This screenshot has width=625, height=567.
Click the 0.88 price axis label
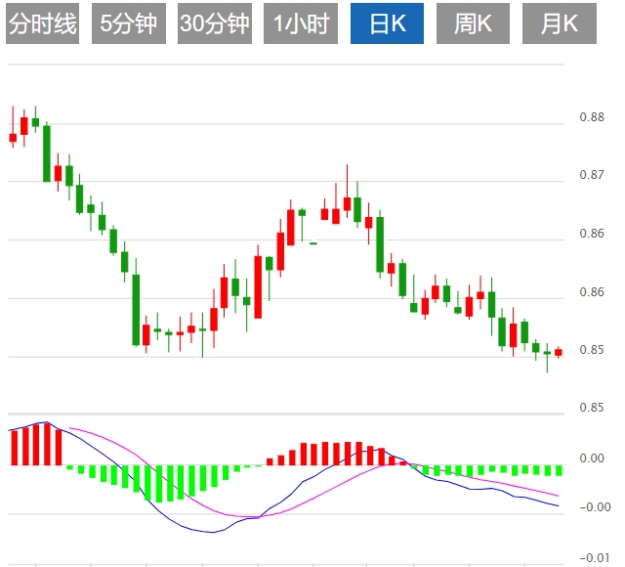(592, 118)
